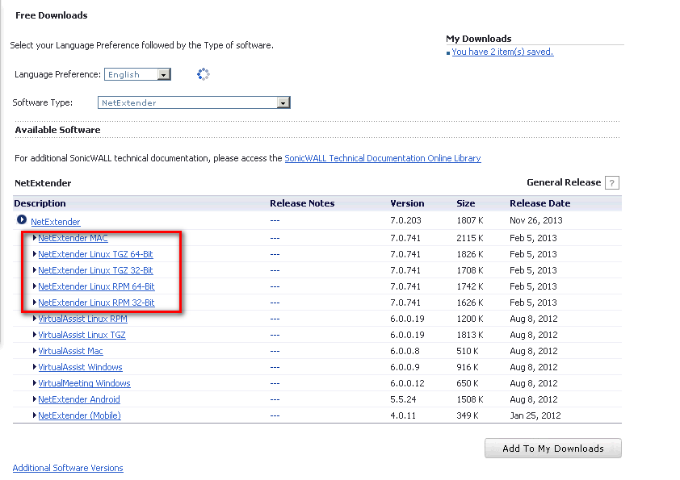The height and width of the screenshot is (480, 680).
Task: Open the 'You have 2 item(s) saved' link
Action: [502, 52]
